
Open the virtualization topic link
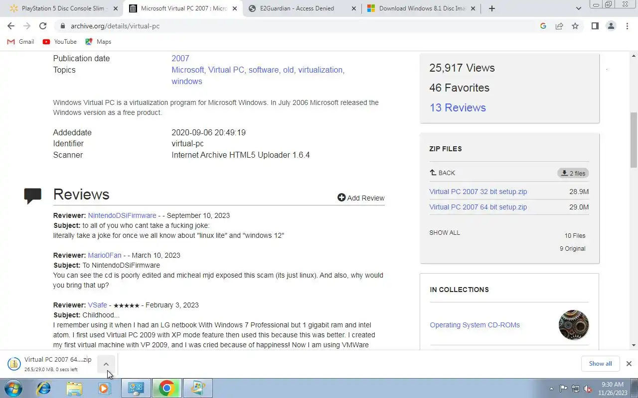(320, 70)
